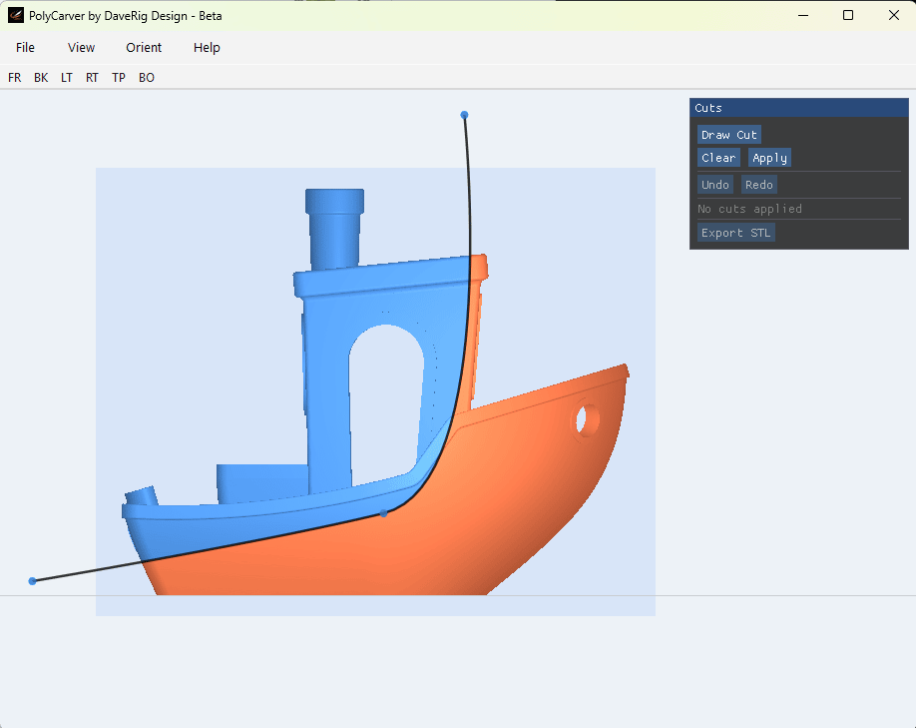Select the top cut curve control point
This screenshot has height=728, width=916.
click(464, 115)
